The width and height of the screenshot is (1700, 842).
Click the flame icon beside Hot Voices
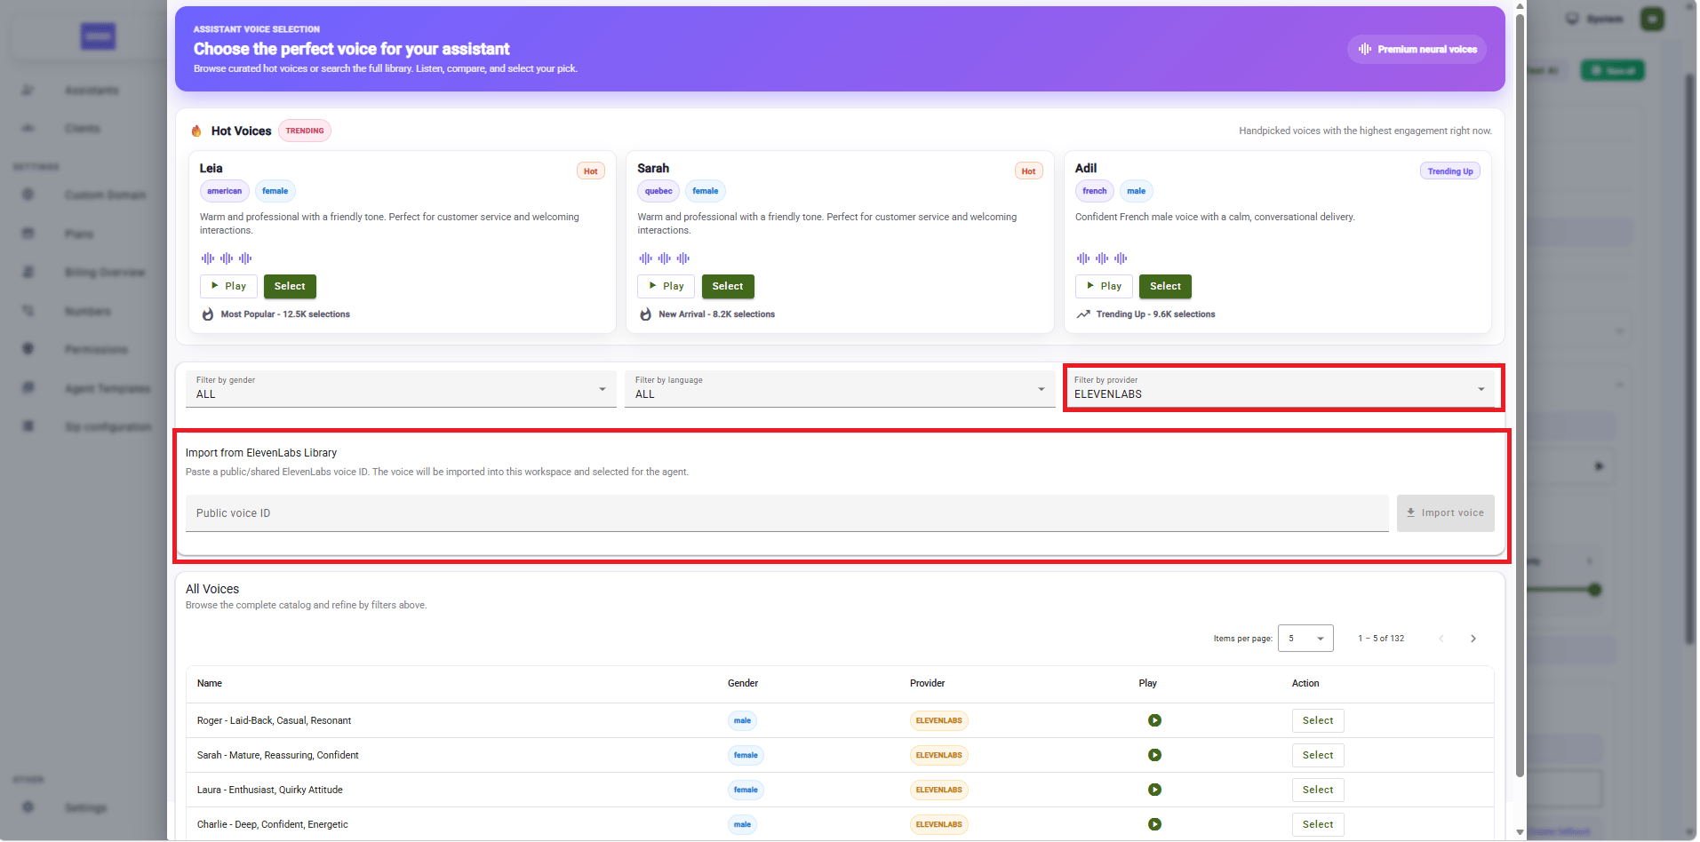196,131
